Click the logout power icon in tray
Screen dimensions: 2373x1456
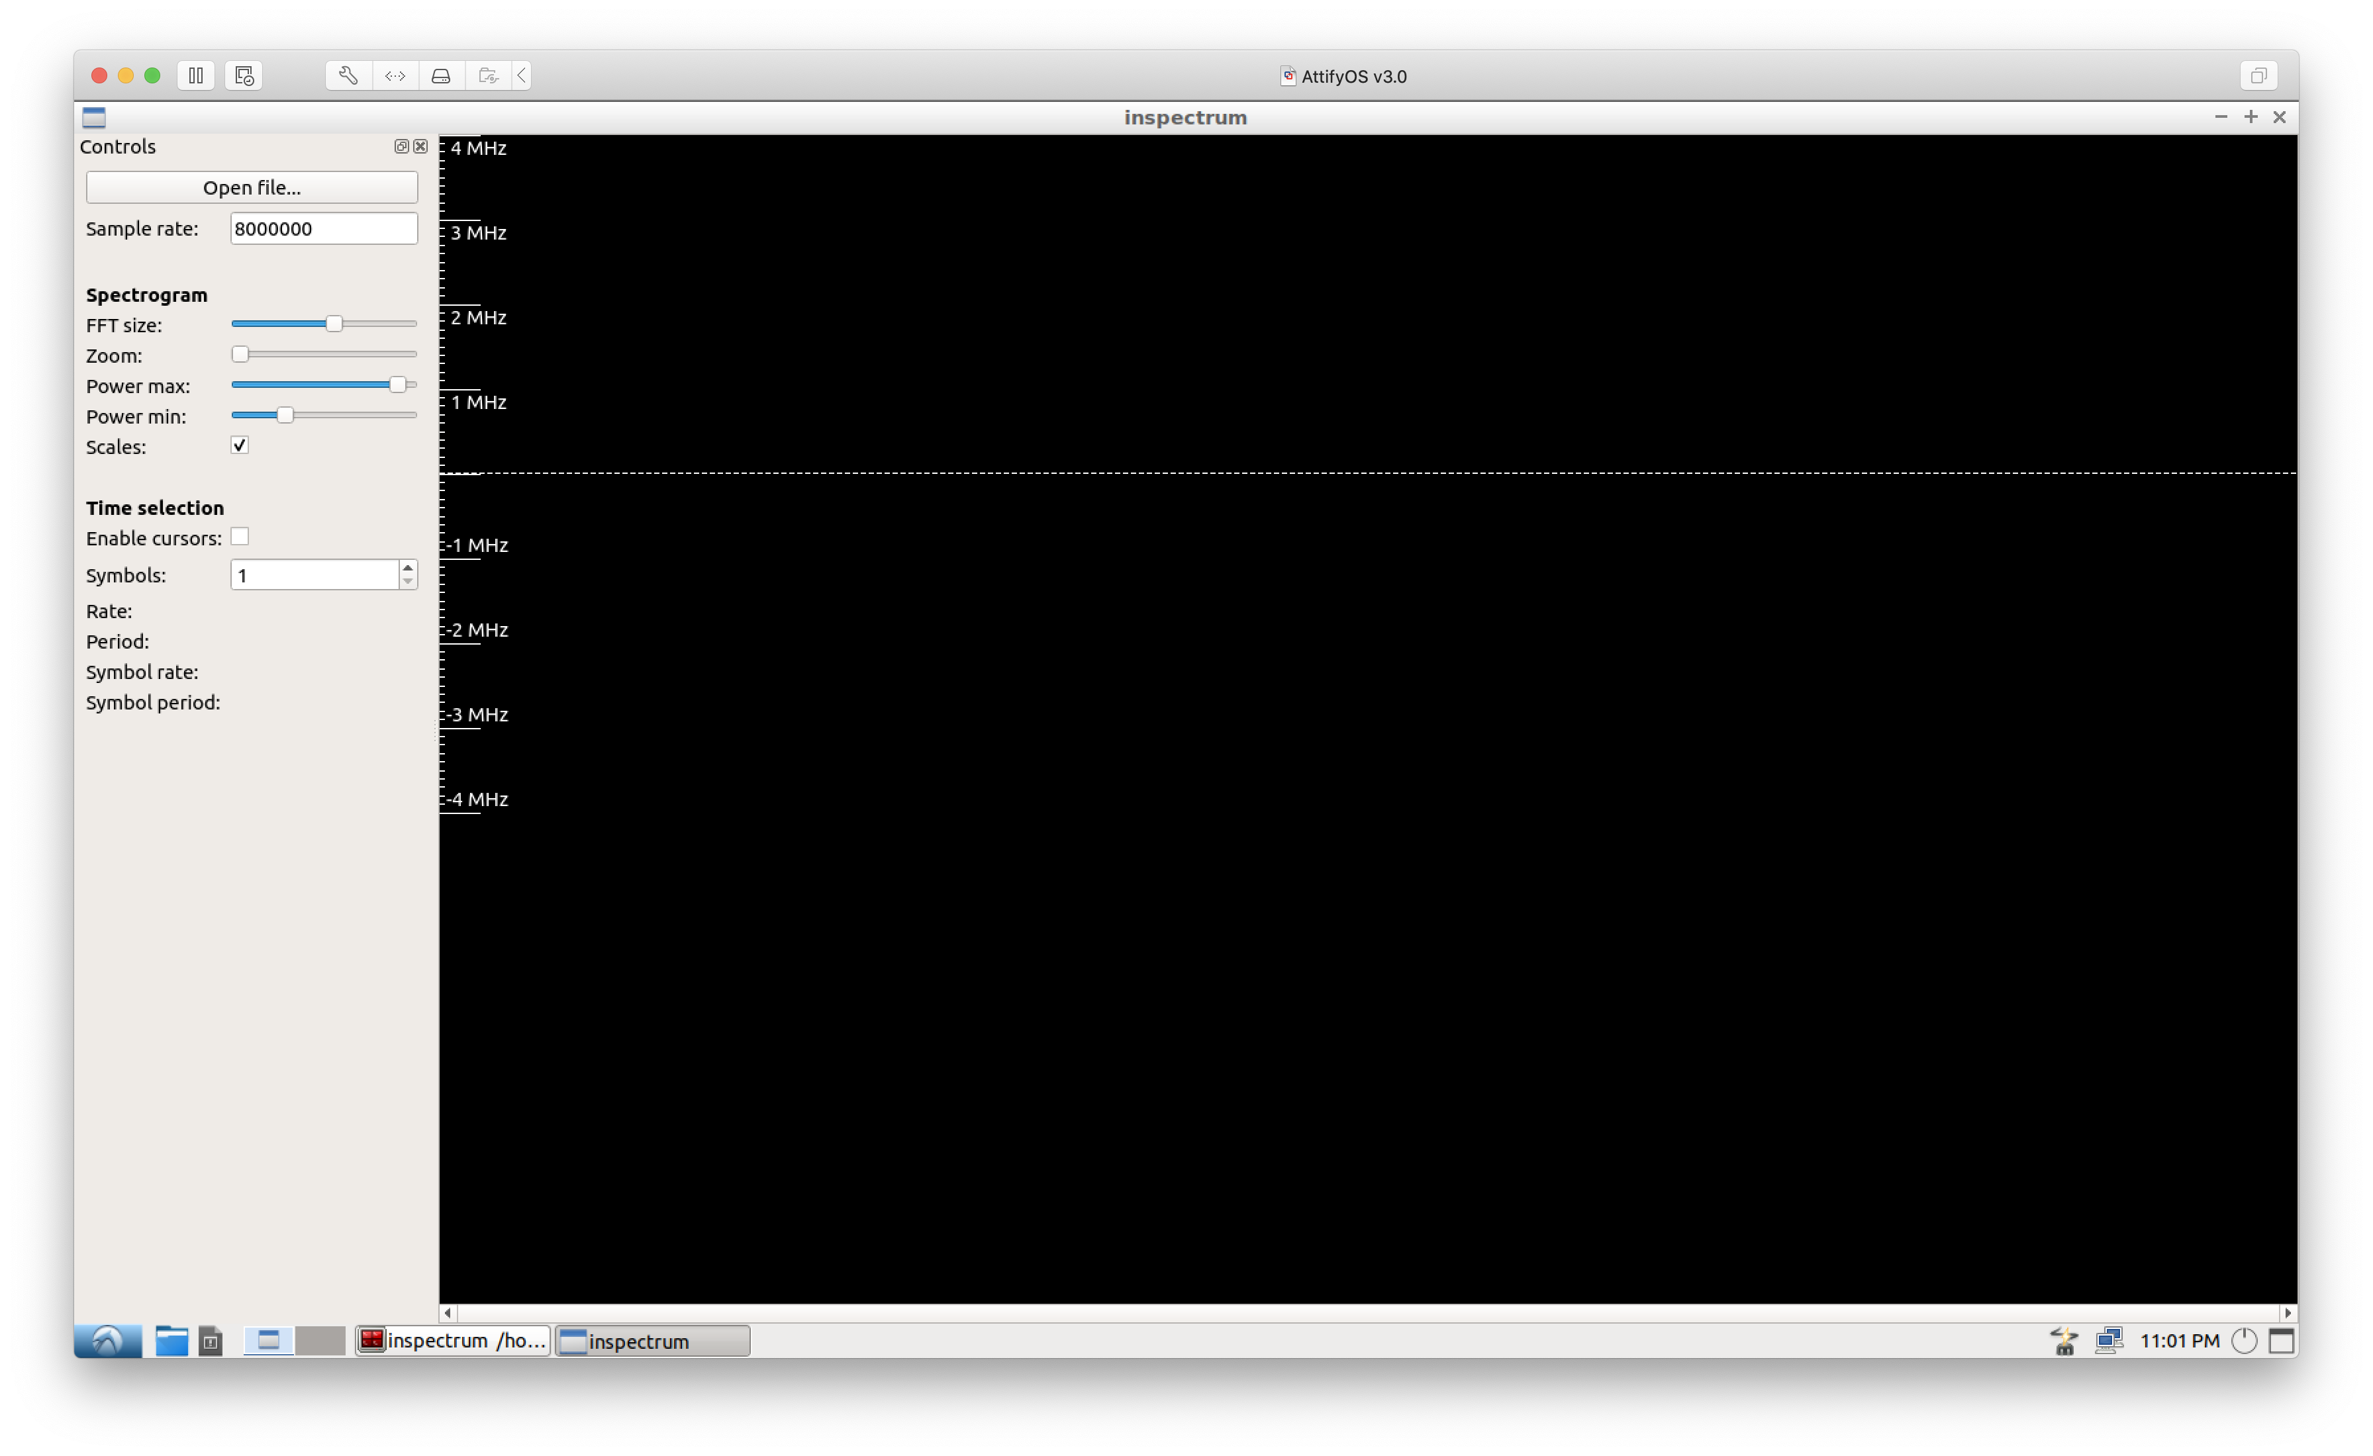2244,1340
